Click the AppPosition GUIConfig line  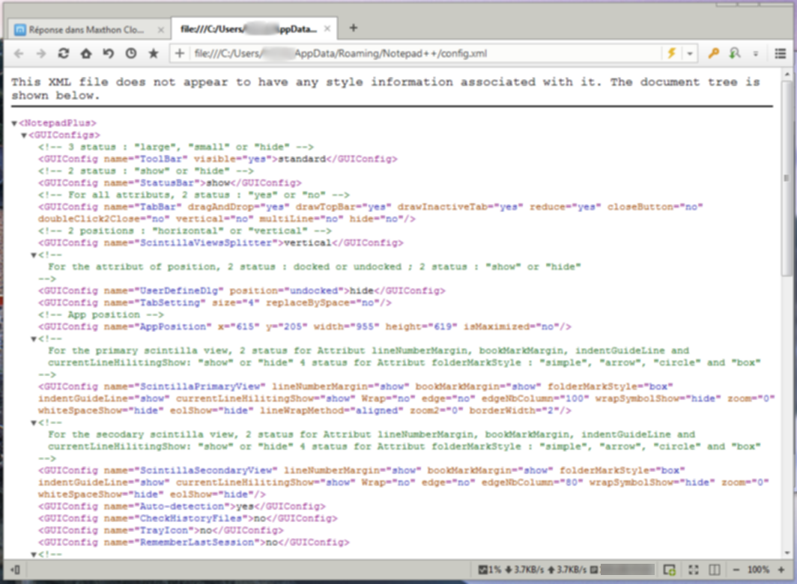point(304,327)
